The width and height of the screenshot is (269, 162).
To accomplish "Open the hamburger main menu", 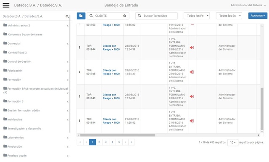I will [x=6, y=5].
